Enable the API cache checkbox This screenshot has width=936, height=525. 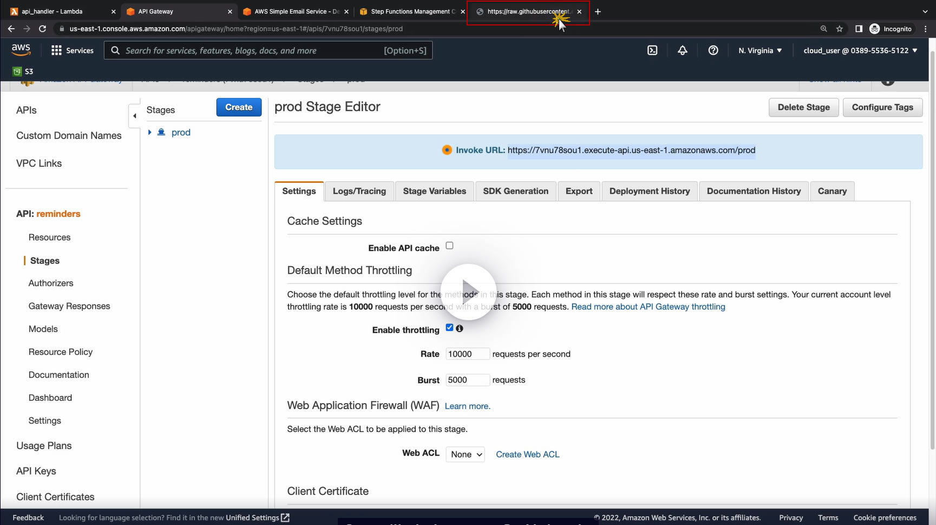tap(449, 245)
